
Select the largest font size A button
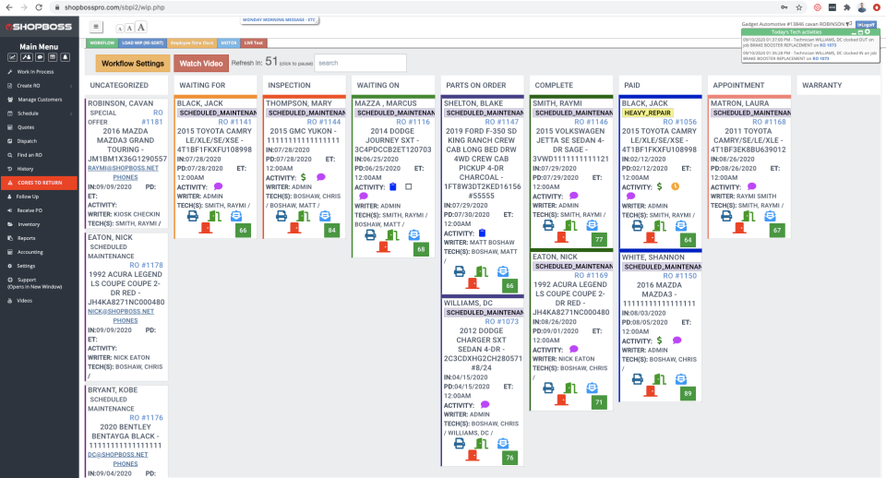[x=141, y=27]
